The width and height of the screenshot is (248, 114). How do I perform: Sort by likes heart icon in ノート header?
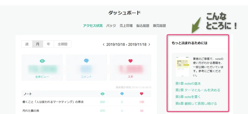142,94
